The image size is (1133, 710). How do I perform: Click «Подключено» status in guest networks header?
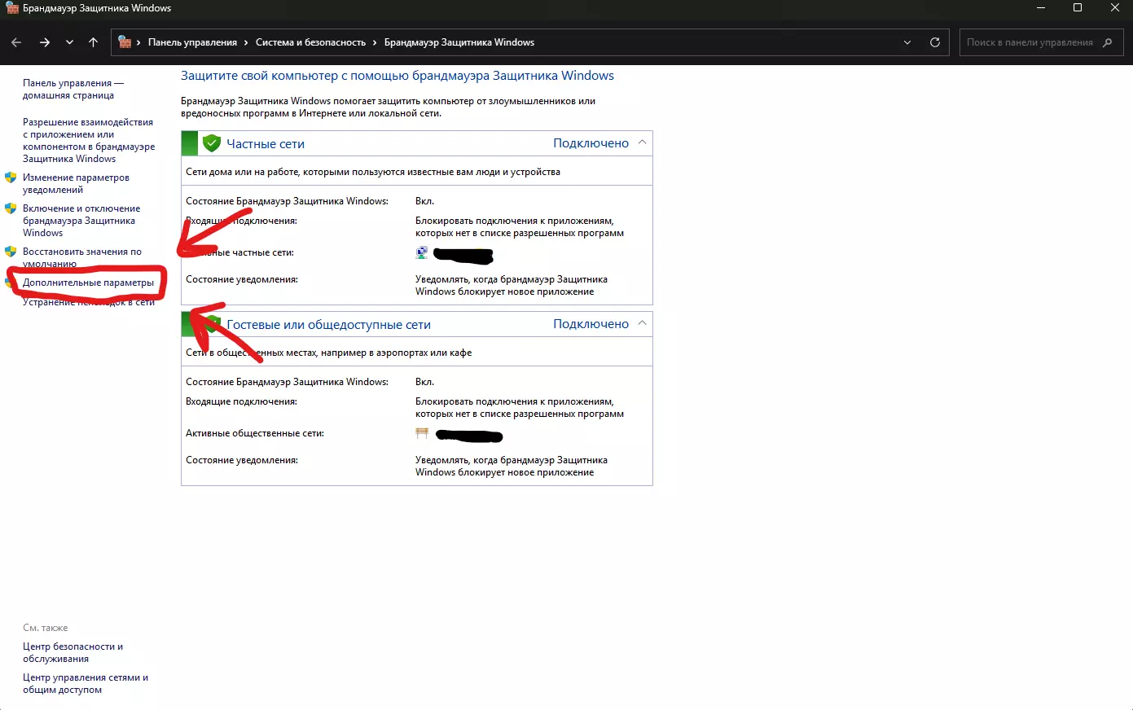point(591,324)
